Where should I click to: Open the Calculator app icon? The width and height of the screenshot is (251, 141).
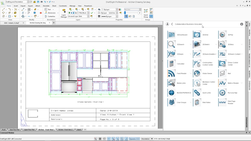point(171,64)
